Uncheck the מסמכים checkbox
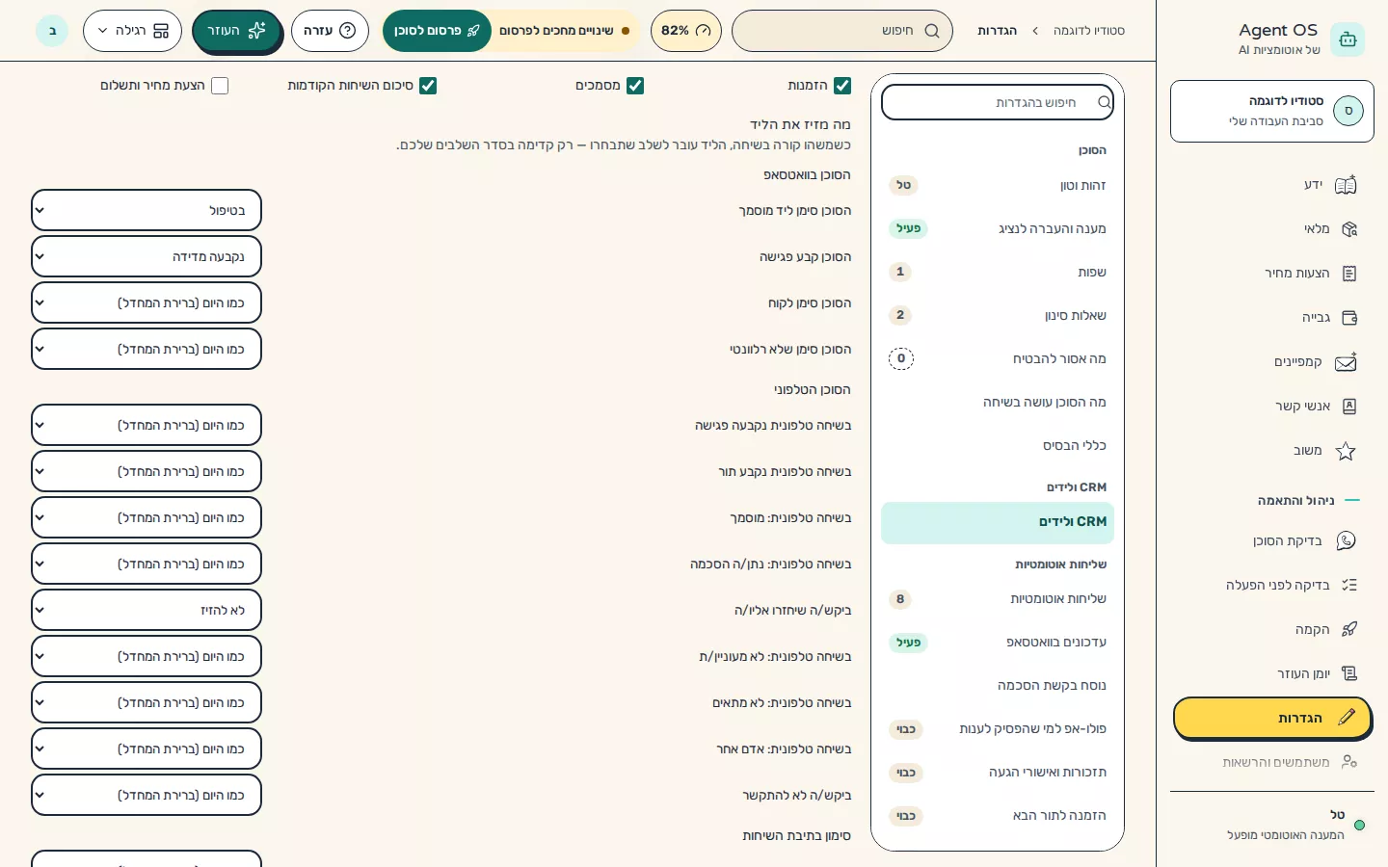Screen dimensions: 1388x867 pos(635,86)
